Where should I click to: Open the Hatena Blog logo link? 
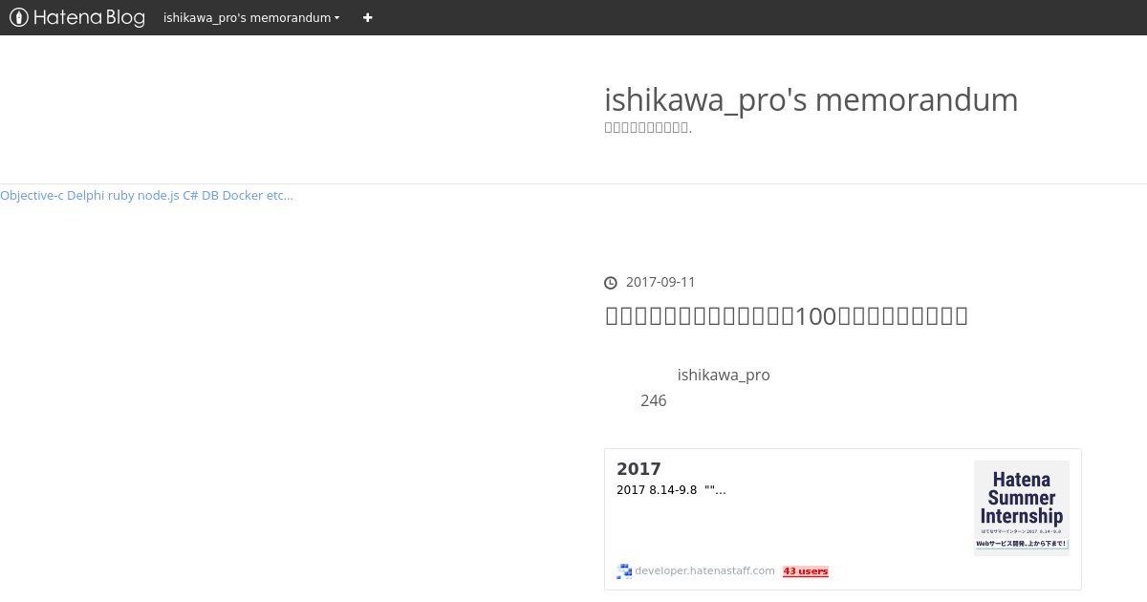coord(77,17)
